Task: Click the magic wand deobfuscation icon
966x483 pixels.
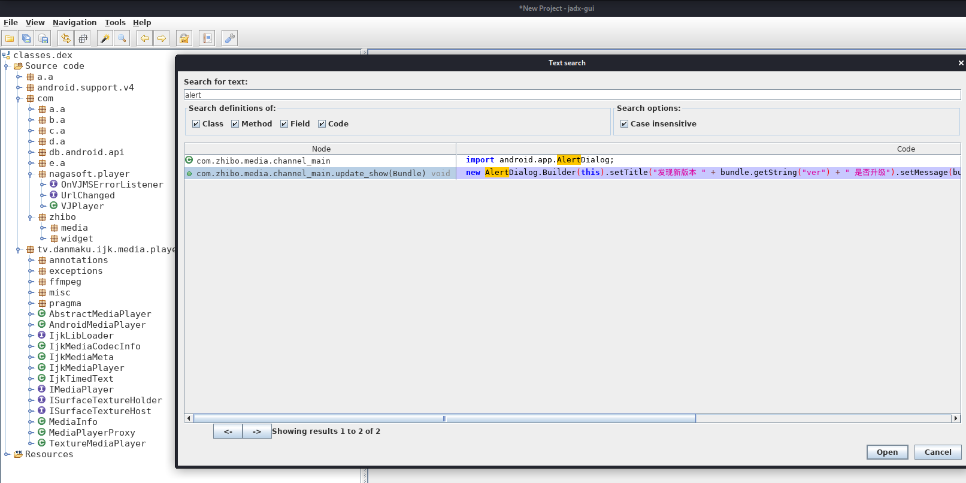Action: pyautogui.click(x=105, y=38)
